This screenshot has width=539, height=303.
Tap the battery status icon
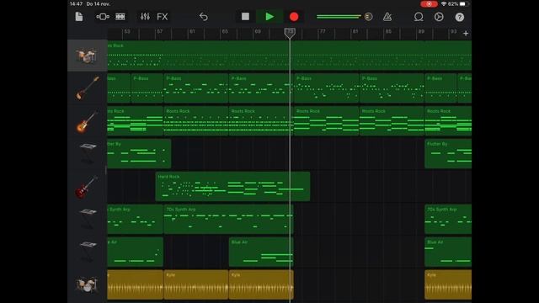click(x=463, y=3)
